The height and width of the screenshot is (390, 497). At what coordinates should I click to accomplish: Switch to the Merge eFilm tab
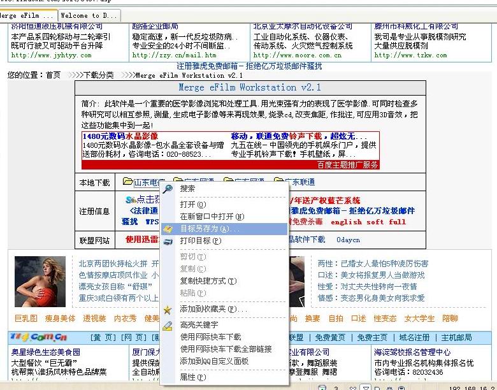coord(29,15)
